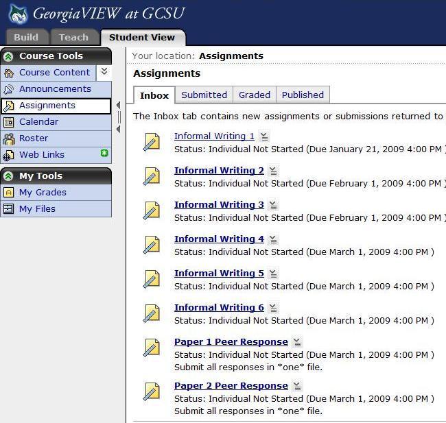The height and width of the screenshot is (423, 446).
Task: Click the 'Your location: Assignments' breadcrumb text
Action: [x=198, y=56]
